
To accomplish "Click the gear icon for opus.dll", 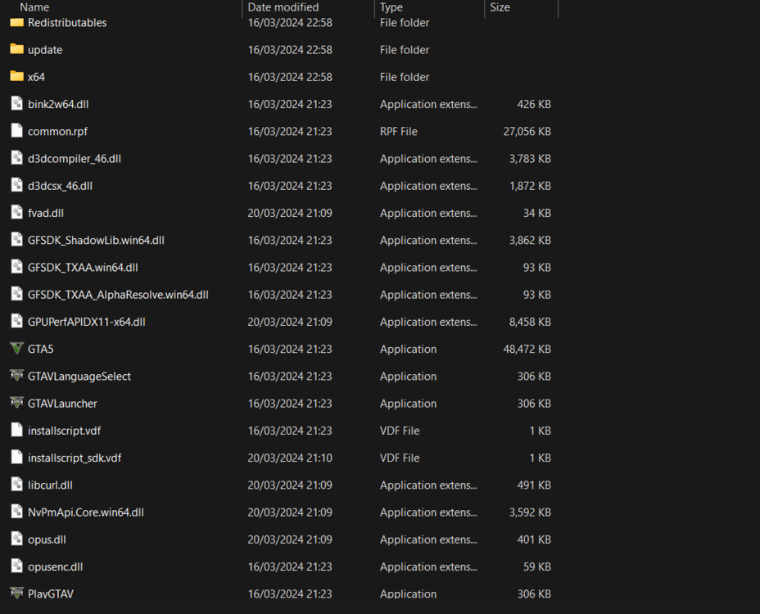I will tap(16, 540).
